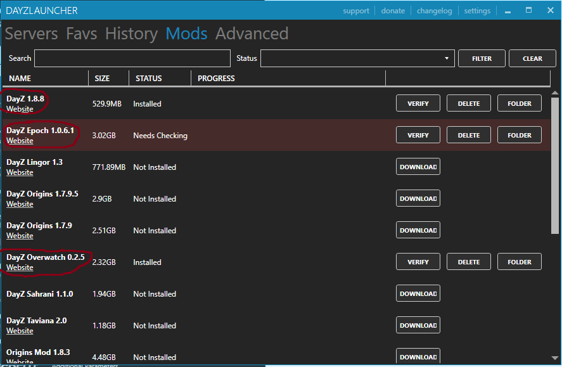Download DayZ Taviana 2.0 mod
562x367 pixels.
click(x=418, y=325)
